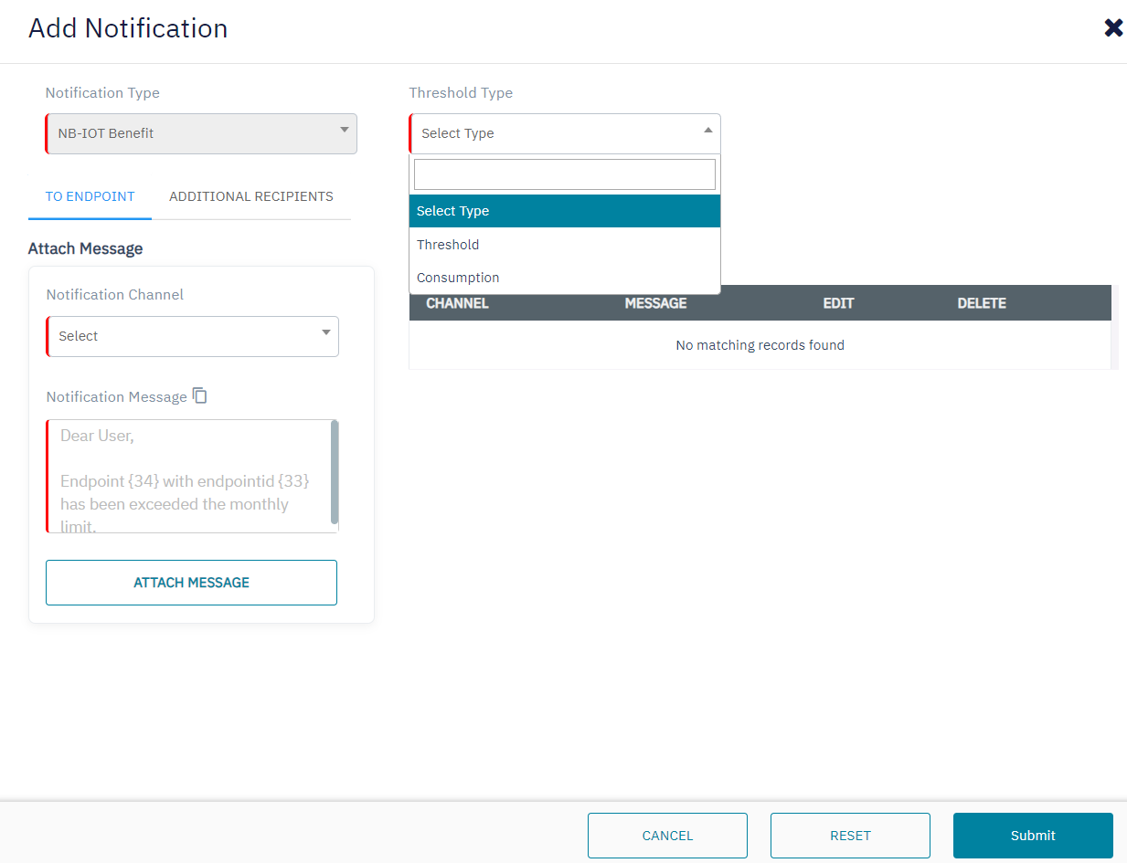Expand the Notification Channel select box
Viewport: 1127px width, 863px height.
coord(192,336)
